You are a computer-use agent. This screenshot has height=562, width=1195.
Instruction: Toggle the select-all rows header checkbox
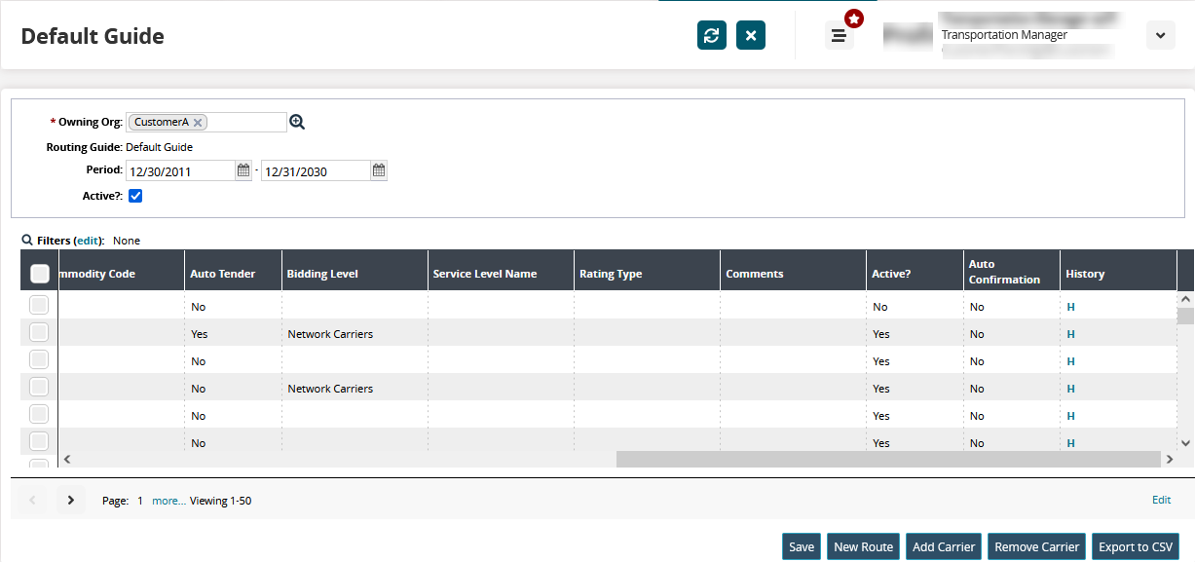[x=39, y=274]
